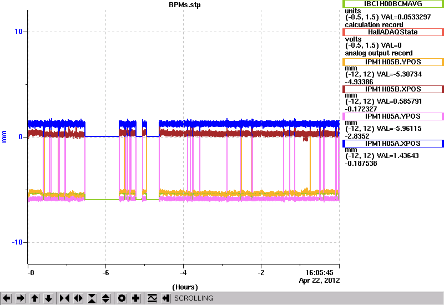This screenshot has width=444, height=305.
Task: Click the 'volts' unit label
Action: click(353, 39)
